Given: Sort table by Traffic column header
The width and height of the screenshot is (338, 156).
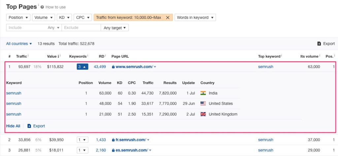Looking at the screenshot, I should [21, 56].
